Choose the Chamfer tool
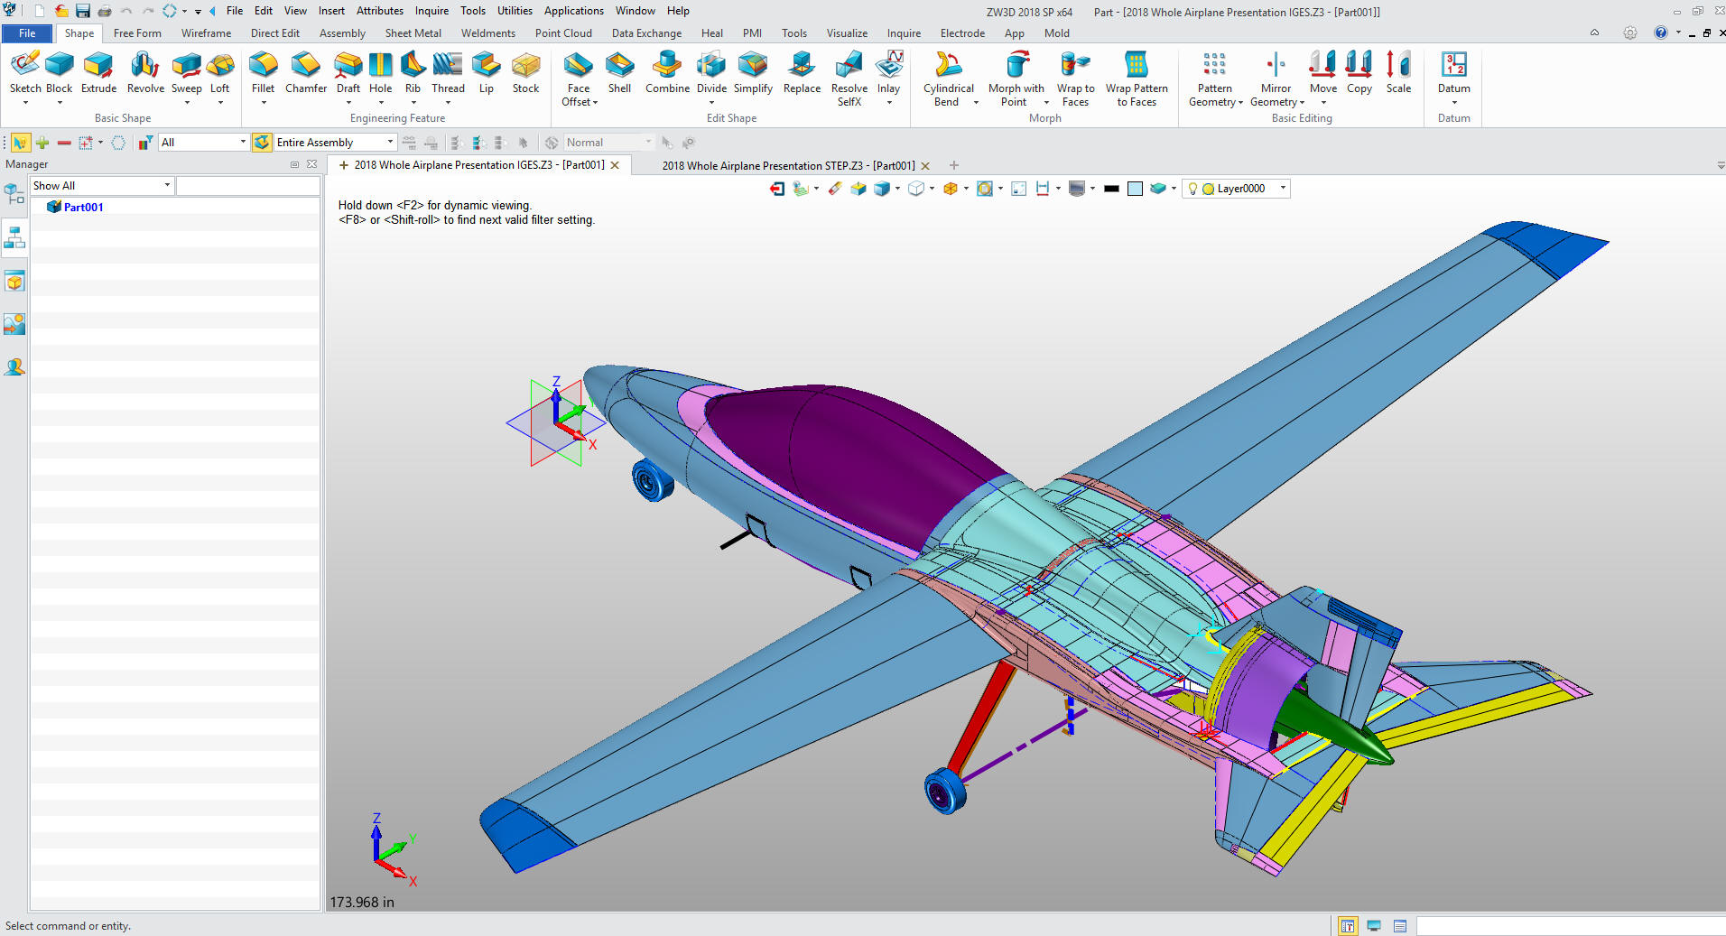 click(x=306, y=72)
